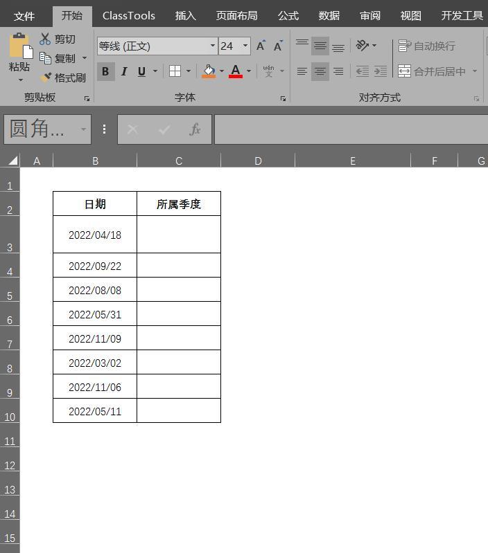Screen dimensions: 488x553
Task: Click the Cut scissors icon
Action: click(x=45, y=39)
